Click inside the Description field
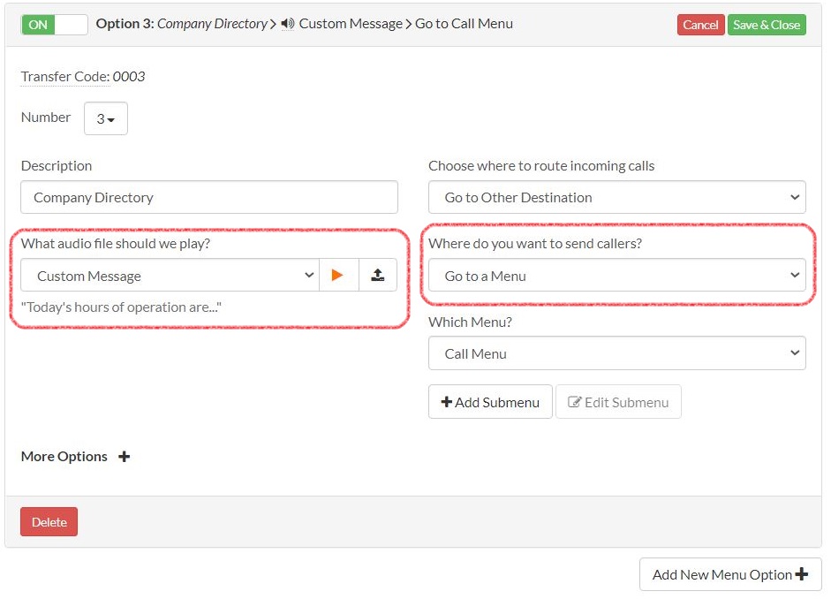 pos(208,197)
